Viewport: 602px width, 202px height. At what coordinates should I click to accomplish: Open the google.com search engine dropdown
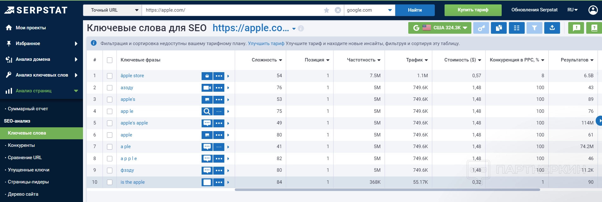tap(369, 10)
